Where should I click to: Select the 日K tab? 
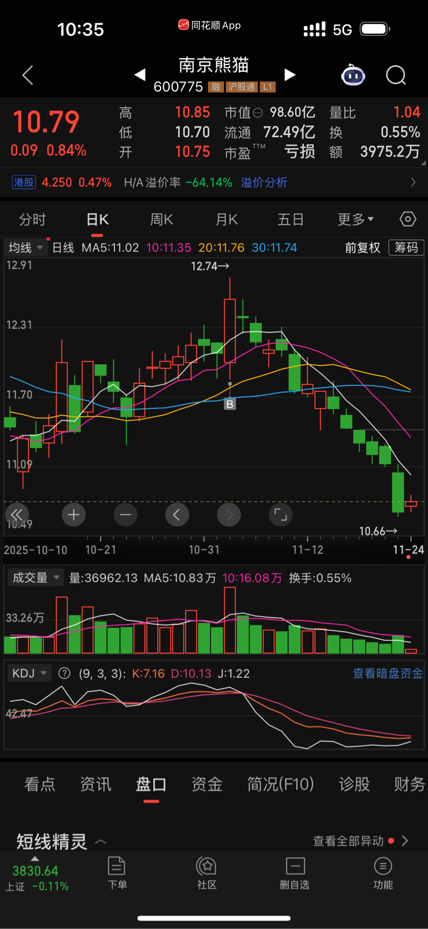(x=98, y=219)
